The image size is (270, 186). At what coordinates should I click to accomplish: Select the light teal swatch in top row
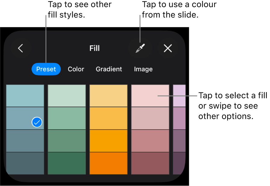tap(25, 95)
